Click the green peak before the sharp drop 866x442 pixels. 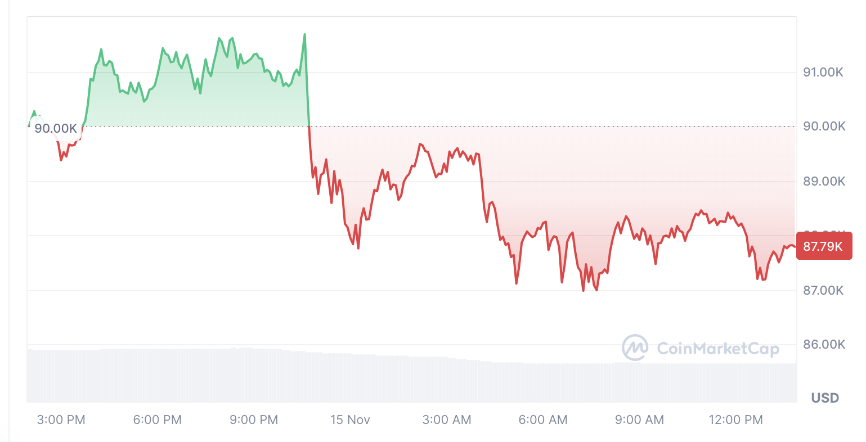click(x=304, y=35)
